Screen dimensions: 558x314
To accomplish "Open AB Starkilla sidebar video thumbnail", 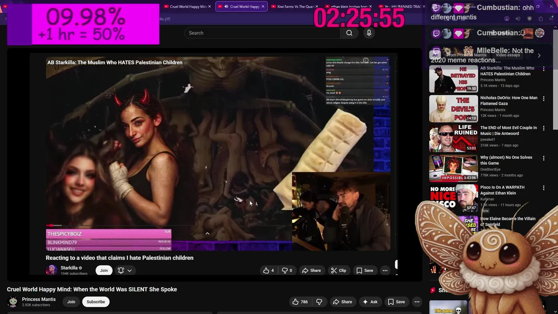I will [x=453, y=79].
